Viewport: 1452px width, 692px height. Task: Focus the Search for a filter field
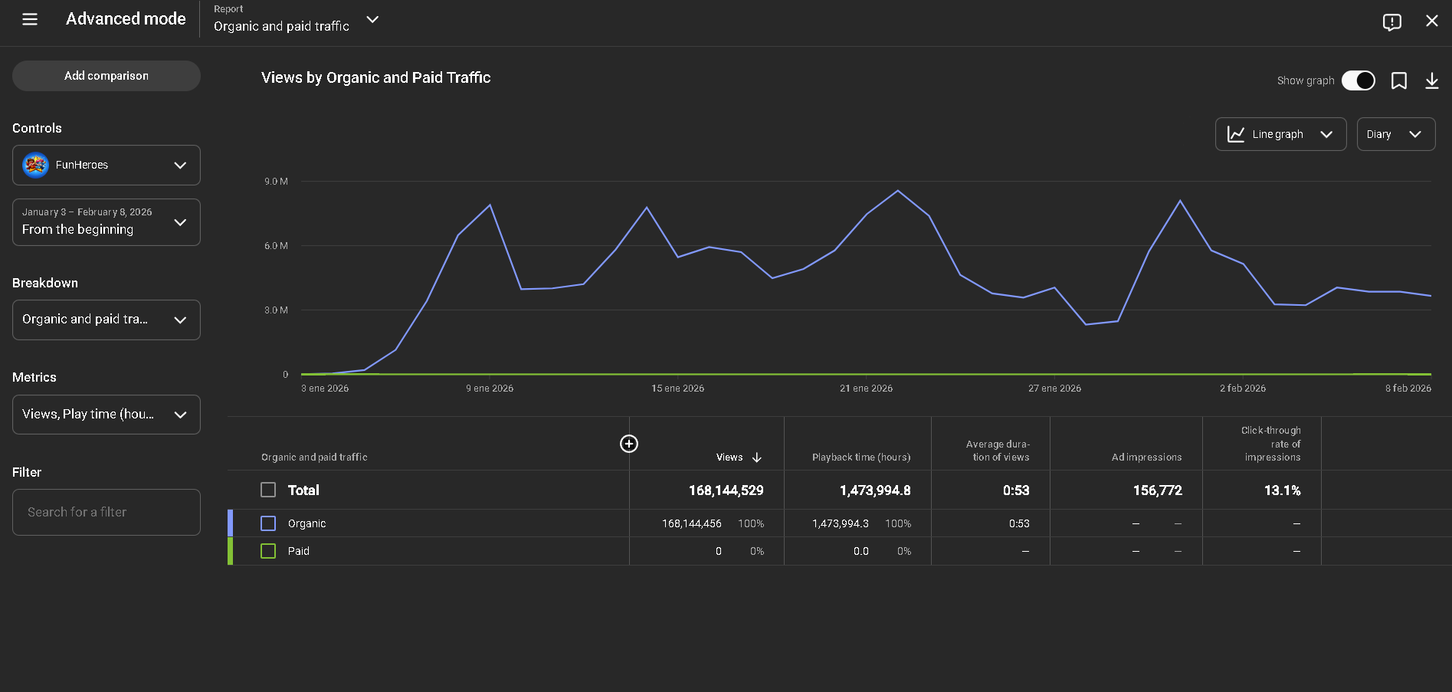[x=107, y=512]
